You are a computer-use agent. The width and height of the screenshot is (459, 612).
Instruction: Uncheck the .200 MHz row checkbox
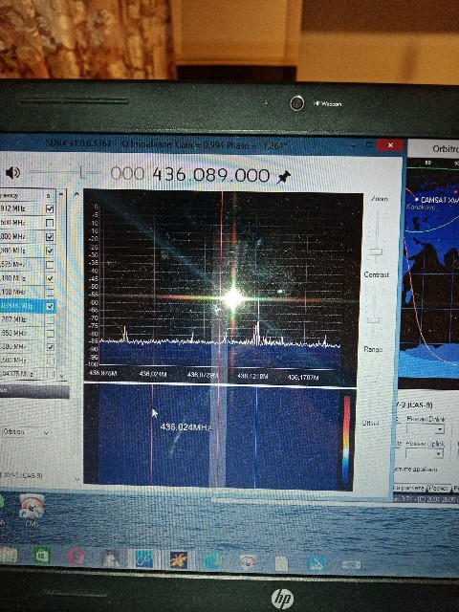click(x=50, y=347)
